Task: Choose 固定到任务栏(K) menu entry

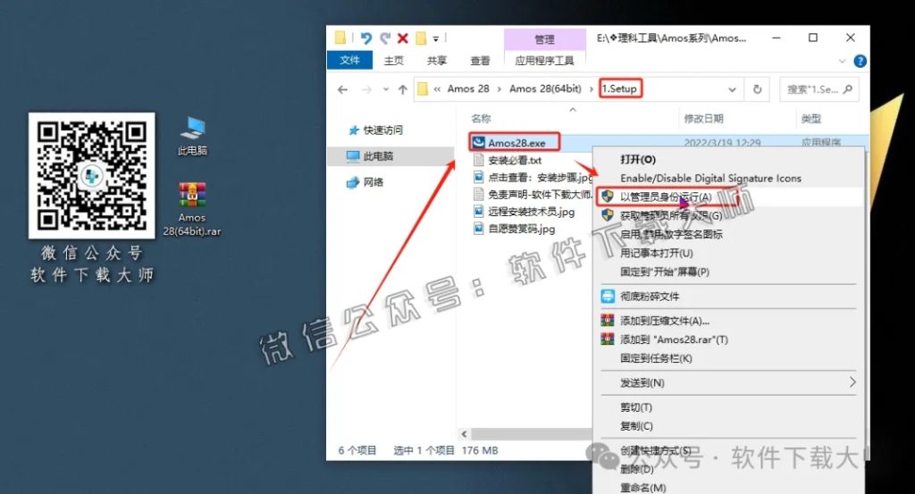Action: 655,358
